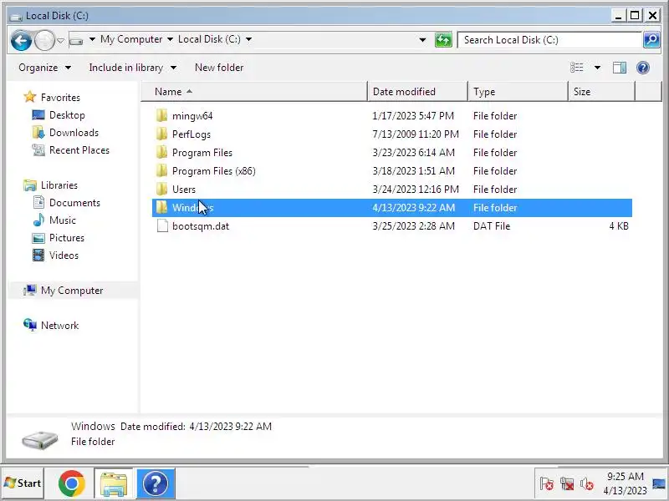Expand the arrow after My Computer breadcrumb
Screen dimensions: 669x501
tap(170, 39)
